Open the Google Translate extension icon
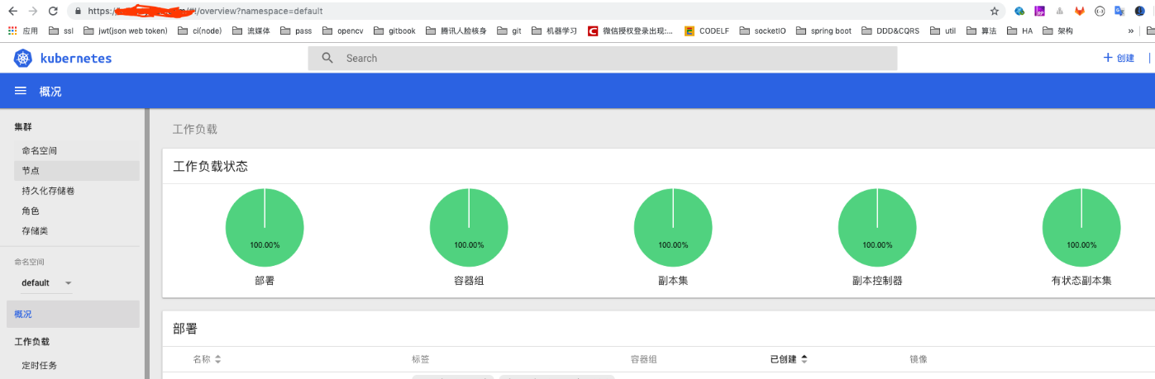The height and width of the screenshot is (379, 1155). [x=1119, y=12]
